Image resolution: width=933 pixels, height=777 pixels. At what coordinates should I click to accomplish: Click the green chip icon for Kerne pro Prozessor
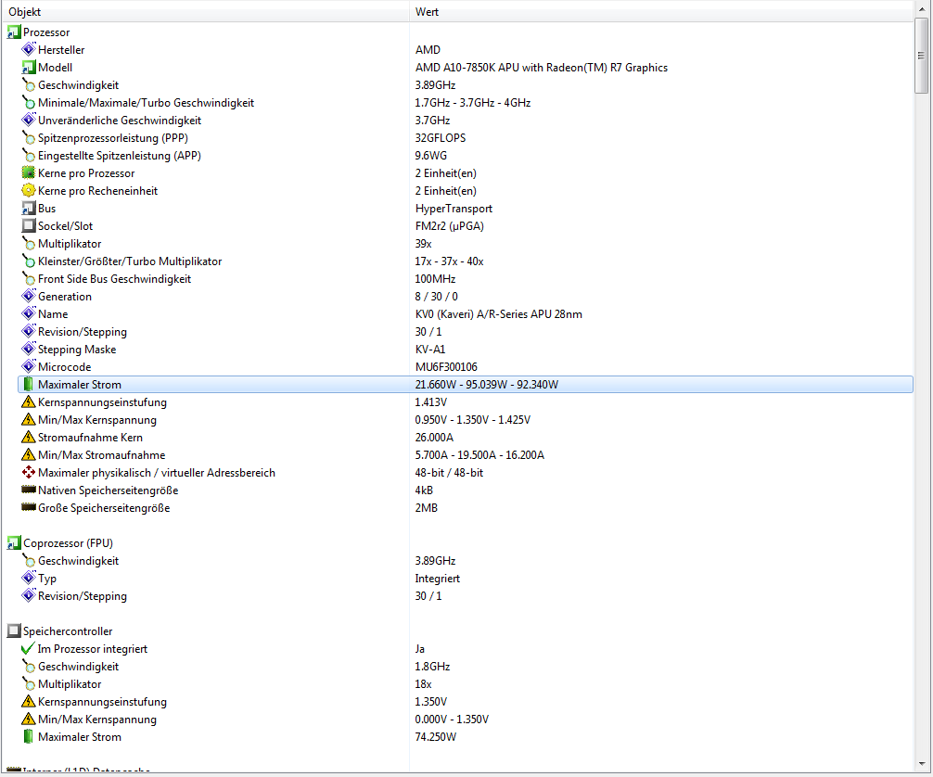click(29, 173)
